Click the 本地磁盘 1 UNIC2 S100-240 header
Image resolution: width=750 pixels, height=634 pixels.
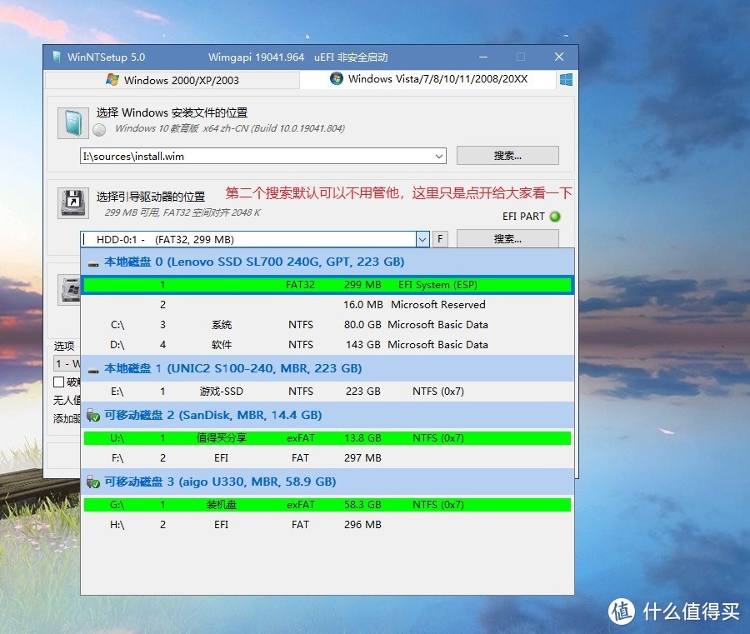coord(327,368)
